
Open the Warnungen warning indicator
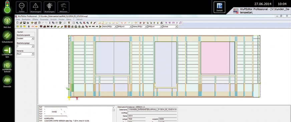click(x=35, y=7)
